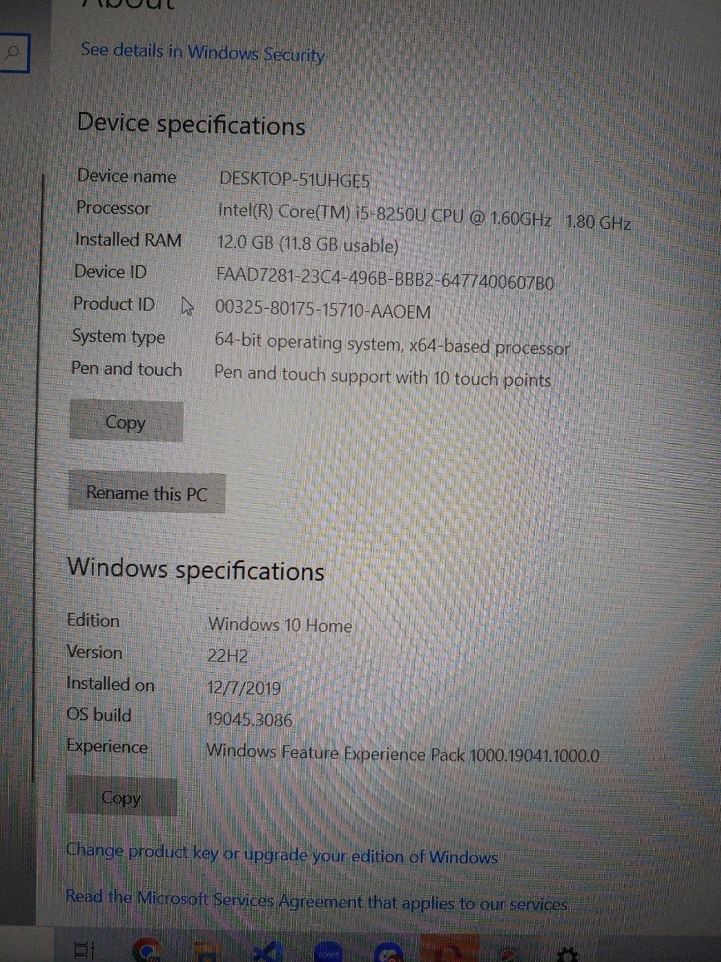Open File Explorer from the taskbar
Image resolution: width=721 pixels, height=962 pixels.
click(208, 952)
